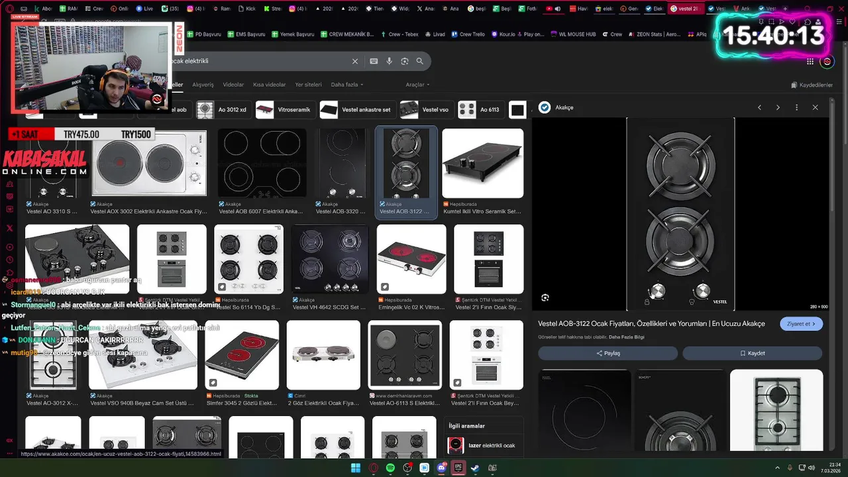Switch to the Videolar search tab

233,85
